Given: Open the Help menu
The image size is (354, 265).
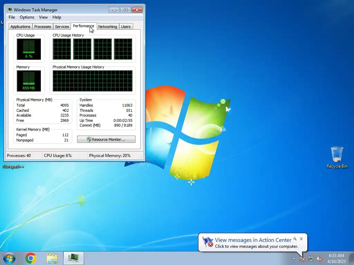Looking at the screenshot, I should pyautogui.click(x=57, y=17).
